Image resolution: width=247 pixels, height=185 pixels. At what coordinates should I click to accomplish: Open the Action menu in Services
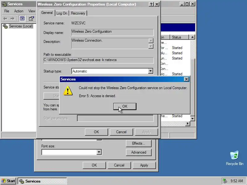[19, 11]
